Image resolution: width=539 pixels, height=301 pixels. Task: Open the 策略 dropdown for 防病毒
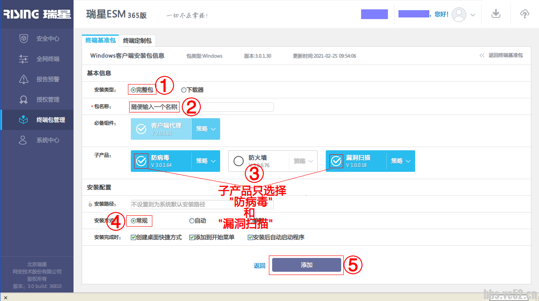[206, 161]
